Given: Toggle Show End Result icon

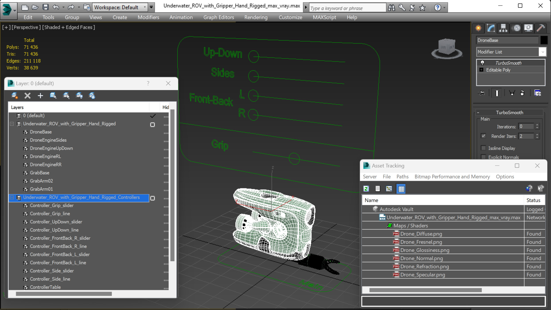Looking at the screenshot, I should tap(497, 93).
